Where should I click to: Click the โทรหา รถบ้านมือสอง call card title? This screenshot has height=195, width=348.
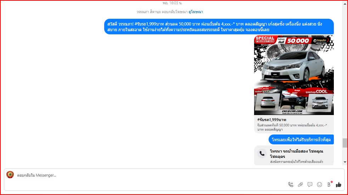[297, 154]
